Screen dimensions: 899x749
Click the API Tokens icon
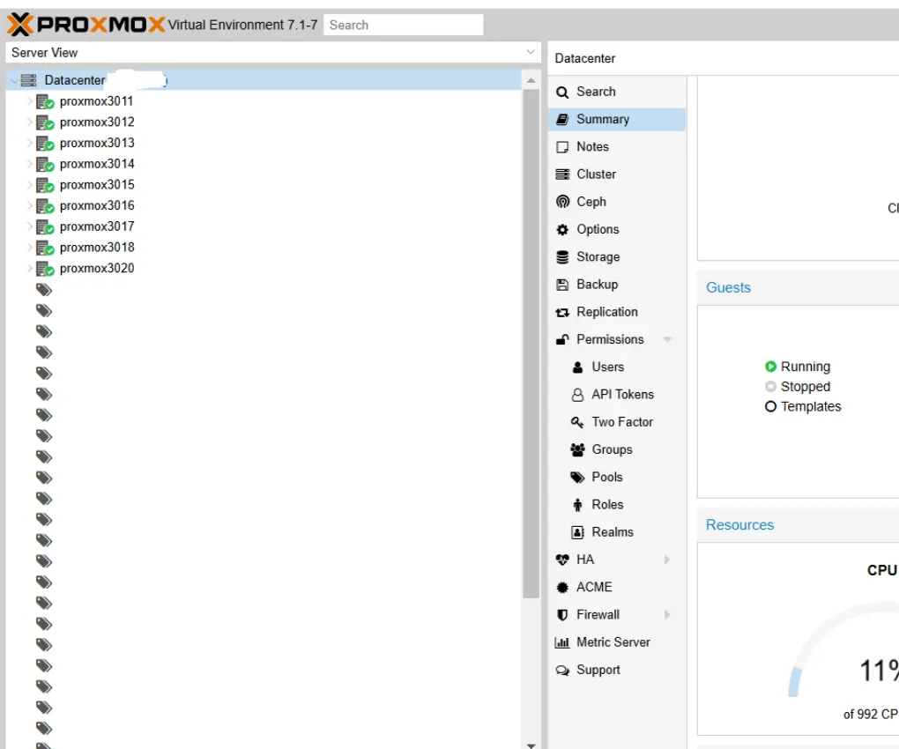577,395
